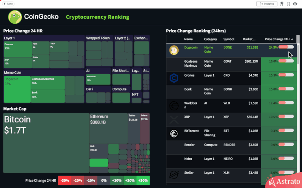Viewport: 302px width, 188px height.
Task: Click the NFT treemap group header
Action: 135,95
